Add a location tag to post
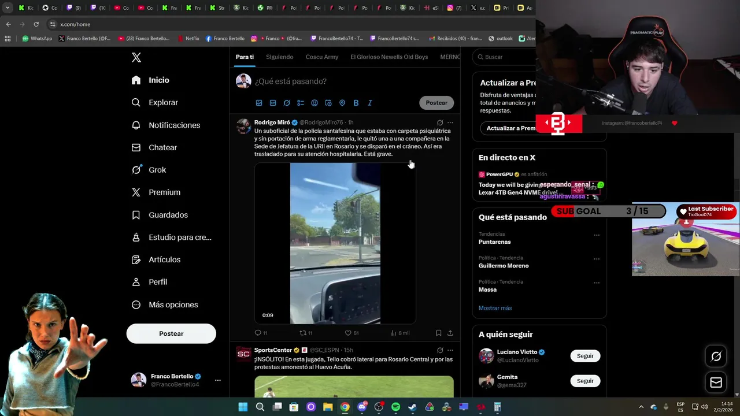Screen dimensions: 740x416 [x=342, y=103]
